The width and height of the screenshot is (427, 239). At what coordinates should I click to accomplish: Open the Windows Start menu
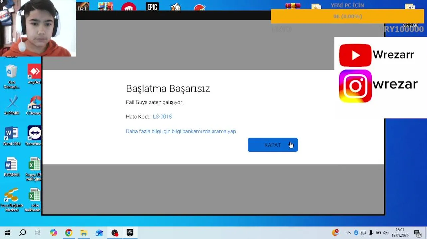coord(7,233)
